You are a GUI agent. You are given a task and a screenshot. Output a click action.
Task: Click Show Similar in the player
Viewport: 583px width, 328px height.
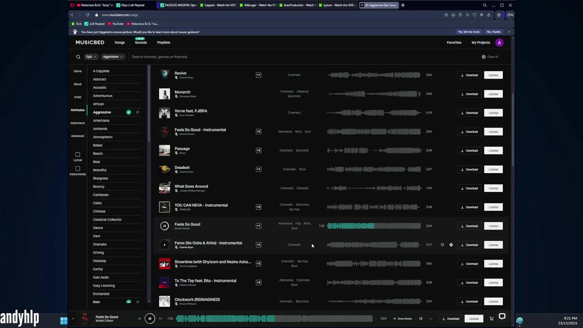[x=403, y=318]
